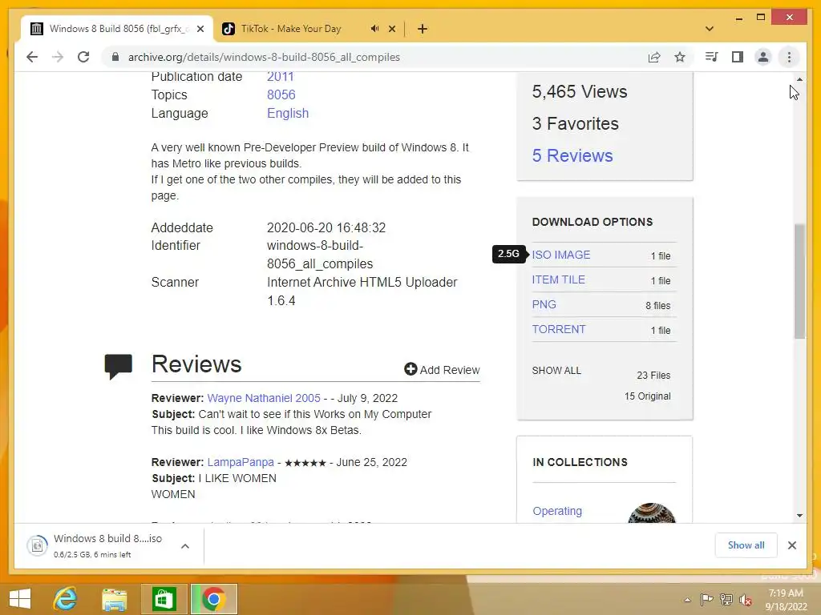Expand download item options chevron
Viewport: 821px width, 615px height.
click(x=185, y=546)
